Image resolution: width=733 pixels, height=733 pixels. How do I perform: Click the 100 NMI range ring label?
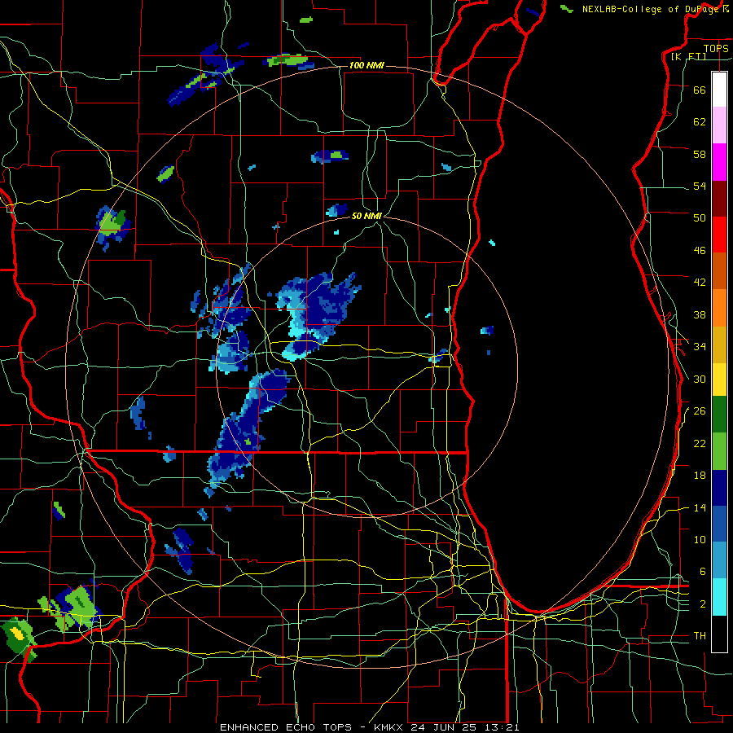pyautogui.click(x=366, y=65)
